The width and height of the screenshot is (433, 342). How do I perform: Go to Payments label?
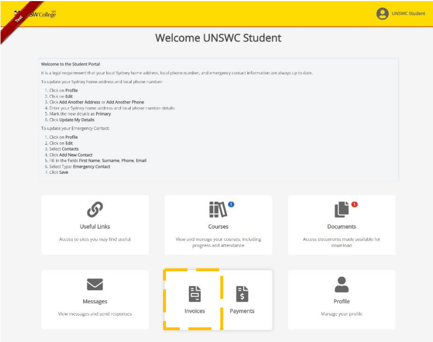tap(242, 311)
